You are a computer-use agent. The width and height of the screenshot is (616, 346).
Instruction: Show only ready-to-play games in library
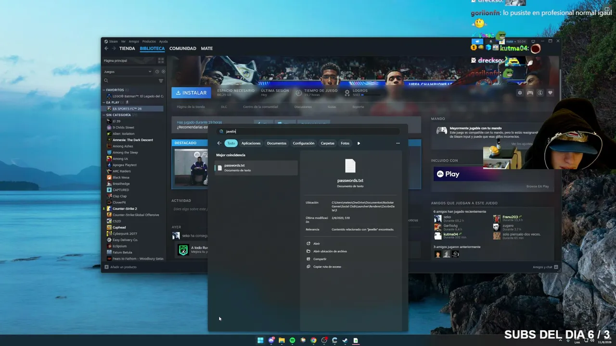click(x=163, y=72)
